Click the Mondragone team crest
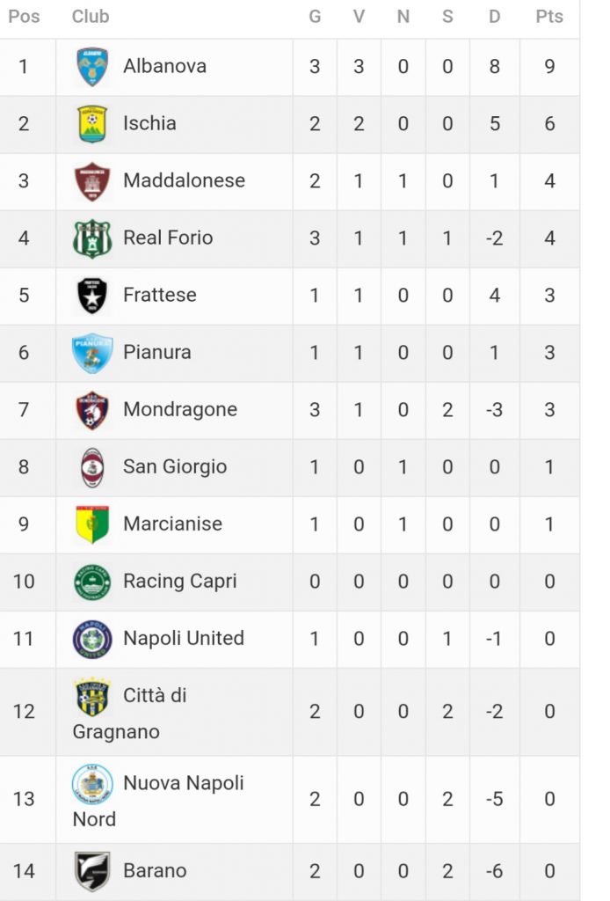The image size is (610, 901). click(92, 410)
